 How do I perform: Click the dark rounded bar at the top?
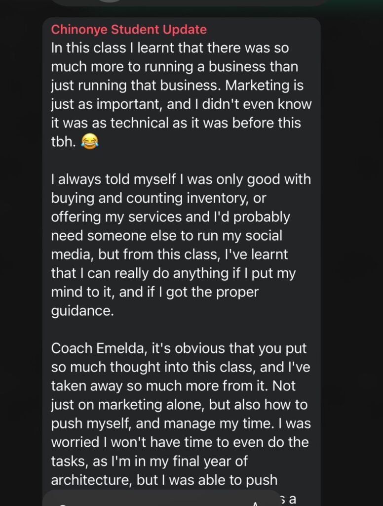[x=190, y=2]
